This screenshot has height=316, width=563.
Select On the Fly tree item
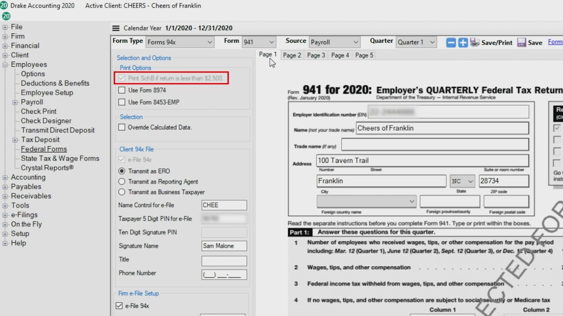[26, 224]
